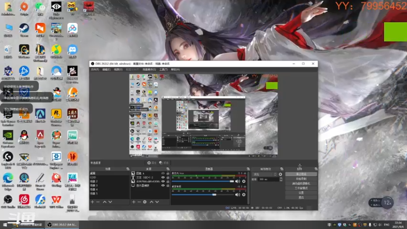The image size is (407, 229).
Task: Open the Rockstar Games Launcher desktop icon
Action: pos(56,118)
